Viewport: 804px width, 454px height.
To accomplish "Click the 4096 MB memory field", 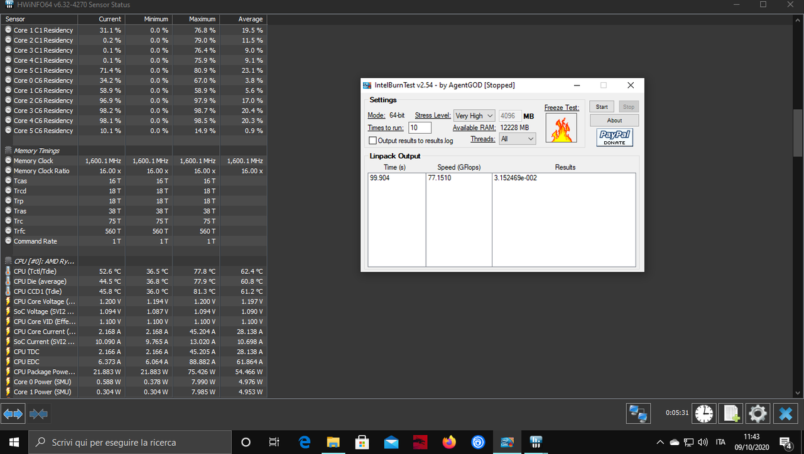I will point(510,116).
